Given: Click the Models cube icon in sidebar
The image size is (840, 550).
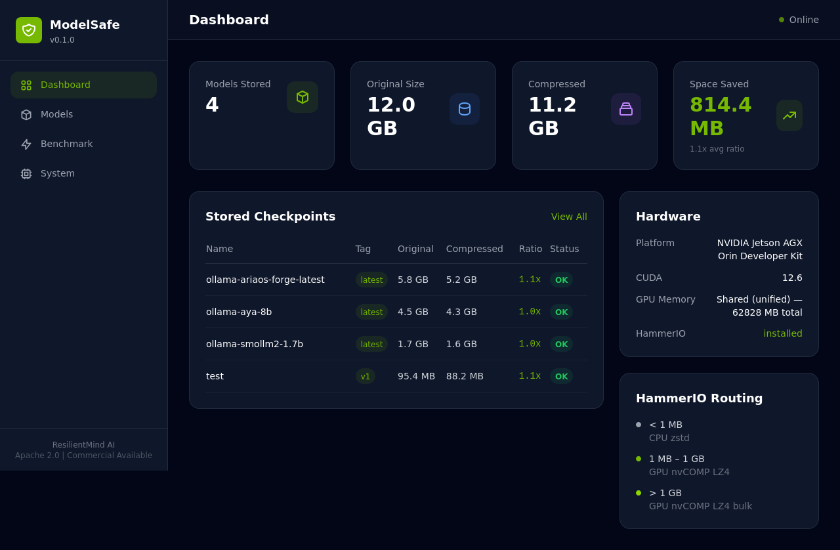Looking at the screenshot, I should [25, 114].
